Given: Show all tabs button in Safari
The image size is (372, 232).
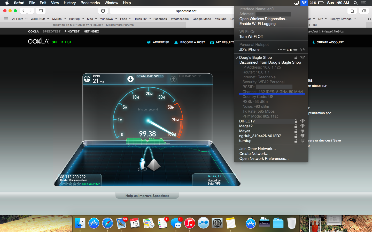Looking at the screenshot, I should click(x=364, y=11).
